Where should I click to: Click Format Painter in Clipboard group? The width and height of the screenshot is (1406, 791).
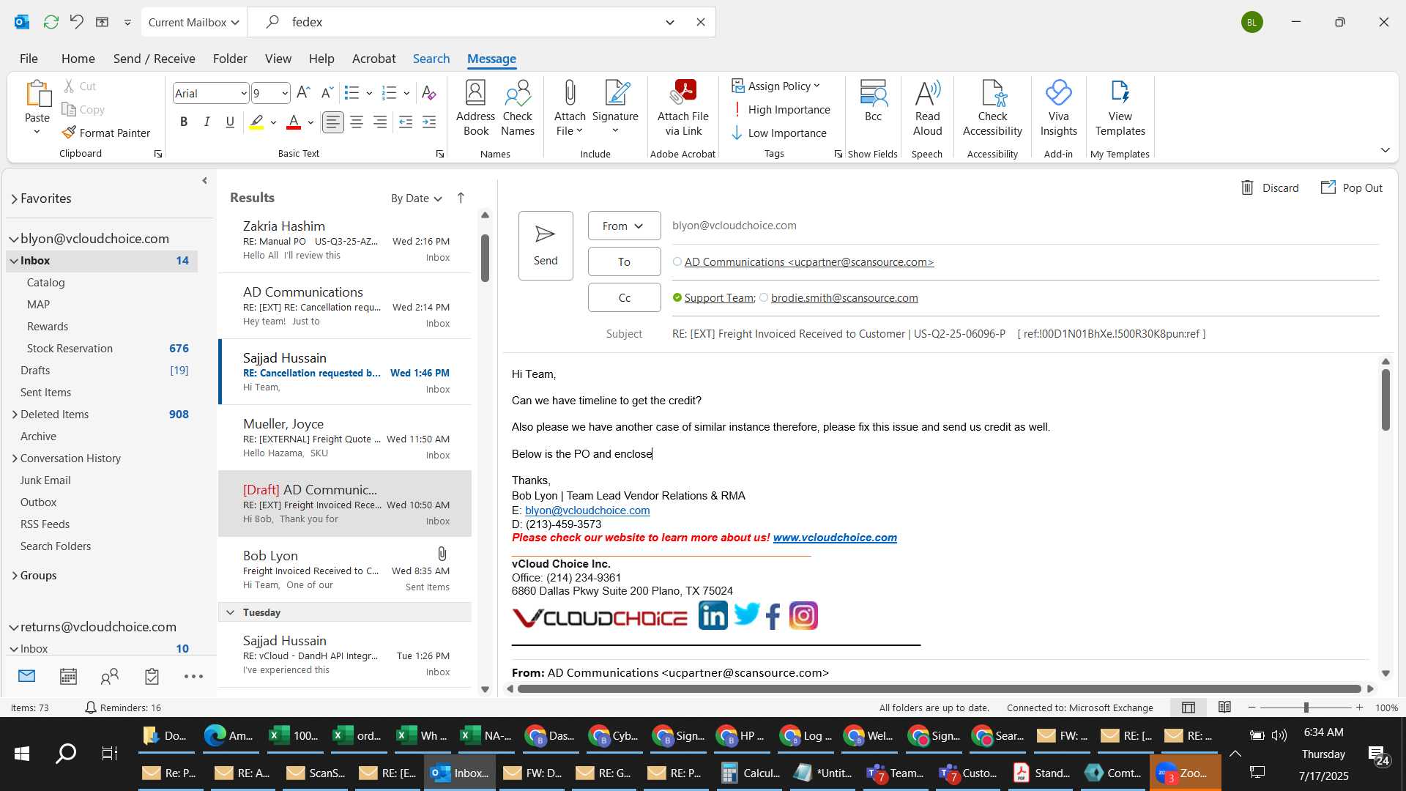pyautogui.click(x=106, y=133)
